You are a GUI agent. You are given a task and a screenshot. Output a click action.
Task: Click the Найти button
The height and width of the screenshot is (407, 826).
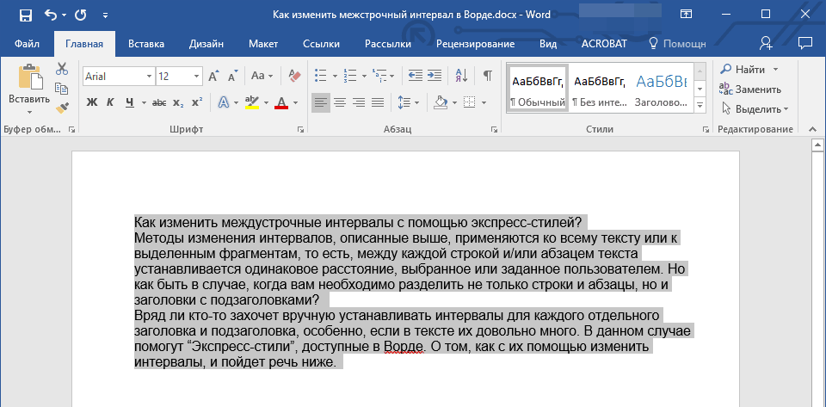pyautogui.click(x=749, y=69)
